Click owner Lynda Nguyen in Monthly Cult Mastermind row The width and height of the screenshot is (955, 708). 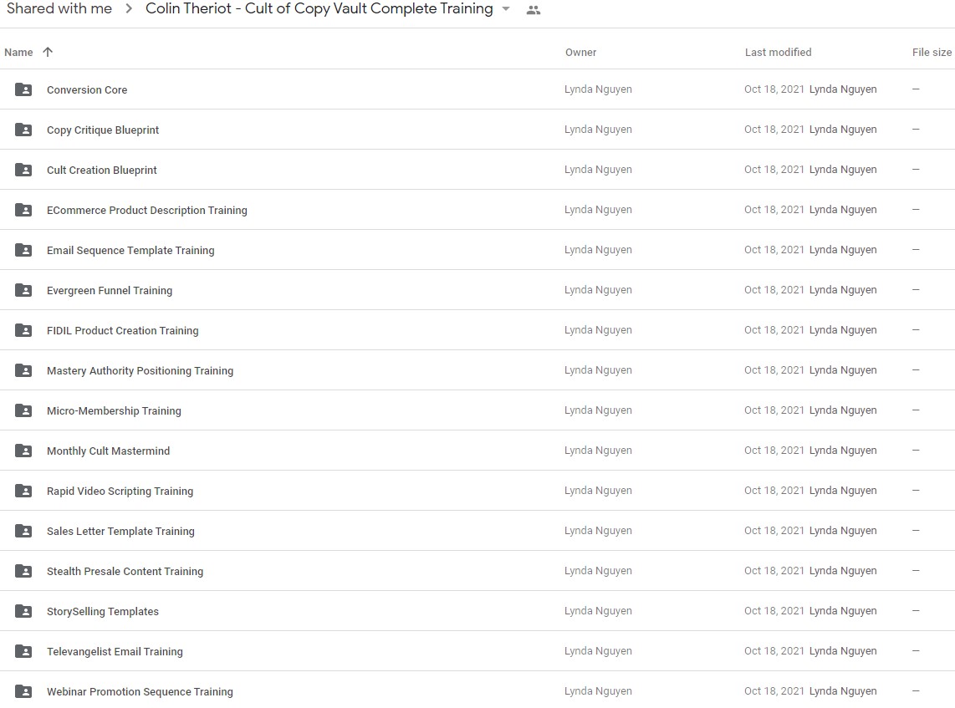(x=598, y=451)
